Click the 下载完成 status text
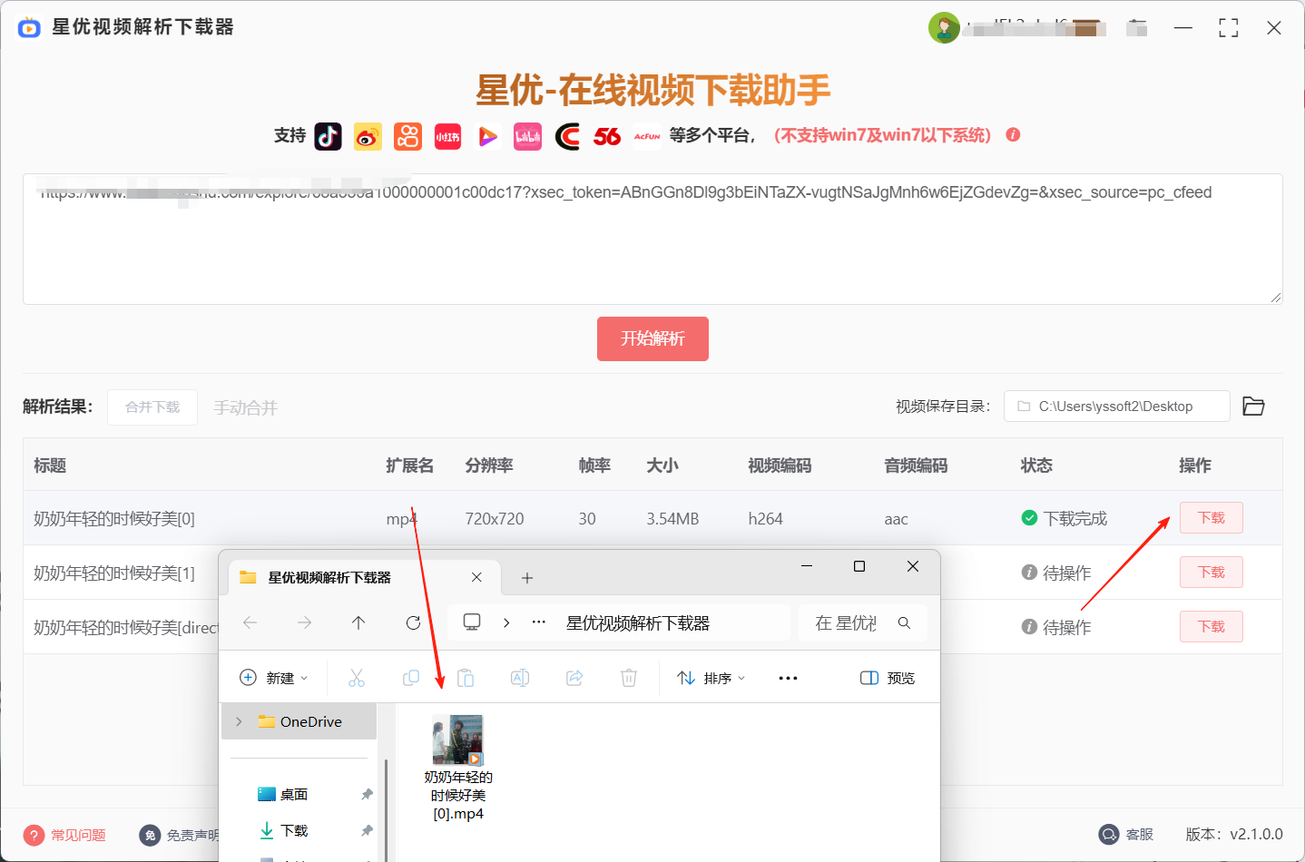The width and height of the screenshot is (1305, 862). [1075, 518]
